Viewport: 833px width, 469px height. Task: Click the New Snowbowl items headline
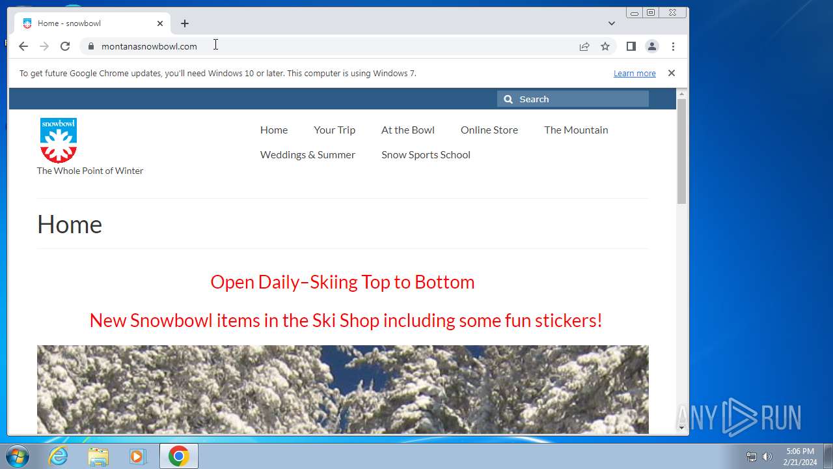pyautogui.click(x=346, y=320)
